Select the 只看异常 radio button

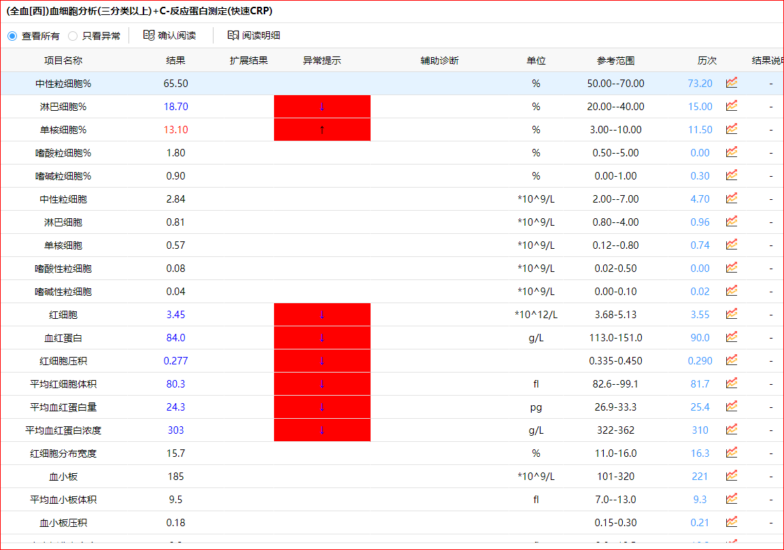(x=73, y=36)
